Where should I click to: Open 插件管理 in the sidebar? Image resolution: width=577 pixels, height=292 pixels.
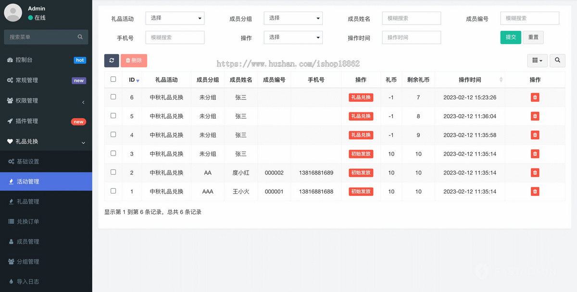click(29, 122)
